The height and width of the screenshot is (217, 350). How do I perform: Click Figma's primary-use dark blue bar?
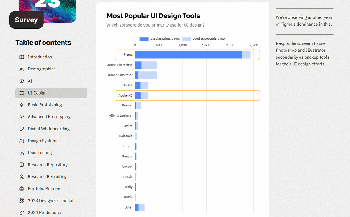[188, 55]
